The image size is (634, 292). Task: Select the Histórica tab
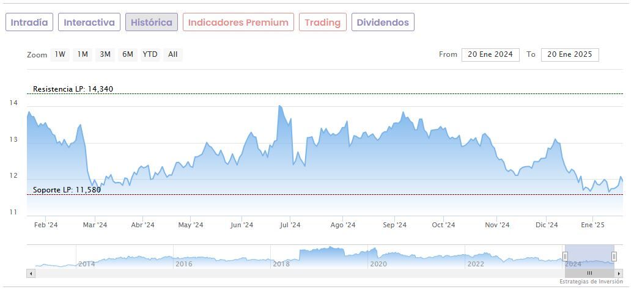152,23
